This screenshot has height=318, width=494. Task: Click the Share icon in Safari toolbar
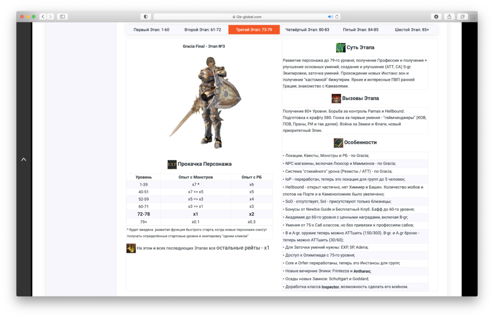click(449, 16)
